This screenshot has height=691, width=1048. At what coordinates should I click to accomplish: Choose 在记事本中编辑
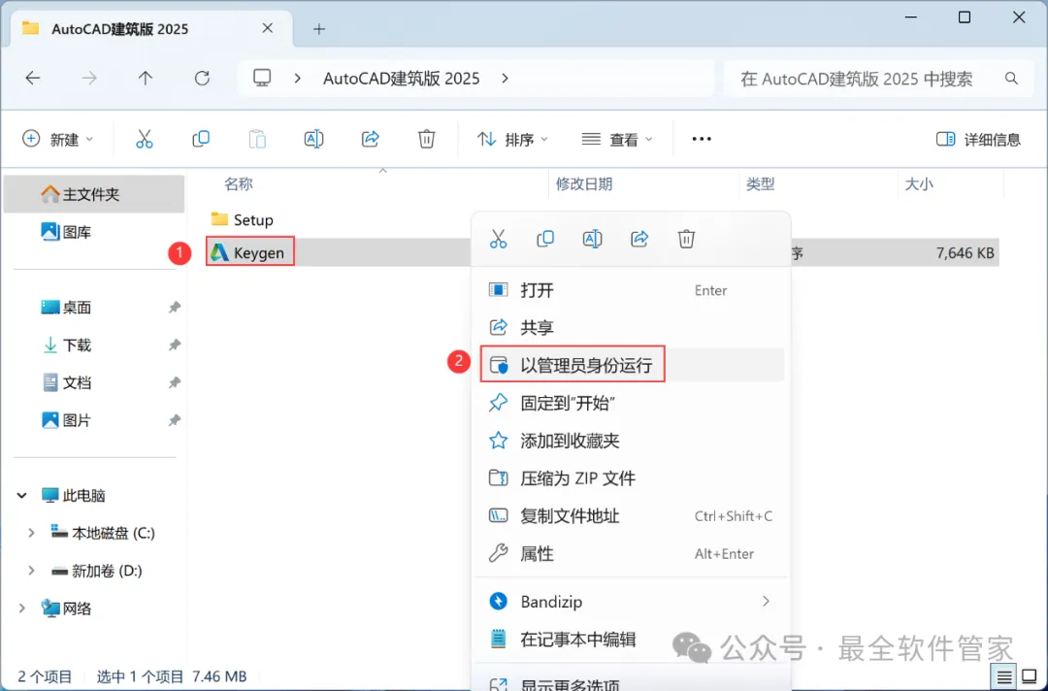pyautogui.click(x=632, y=640)
